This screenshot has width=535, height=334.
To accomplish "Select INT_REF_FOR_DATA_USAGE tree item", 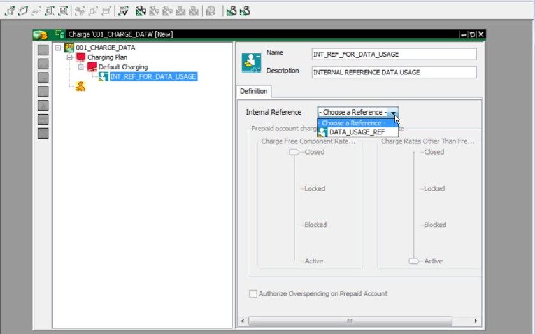I will click(153, 76).
